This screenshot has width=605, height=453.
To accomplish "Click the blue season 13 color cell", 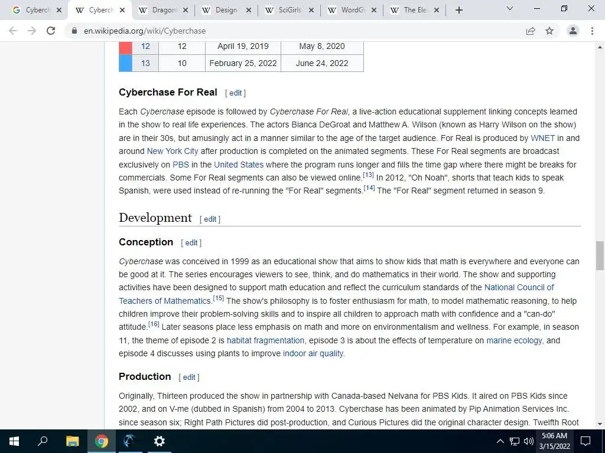I will [125, 63].
